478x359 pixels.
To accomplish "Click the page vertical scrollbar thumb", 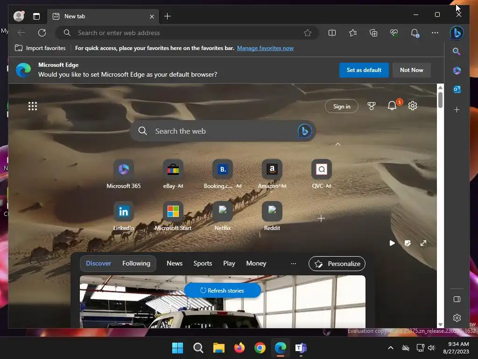I will click(x=440, y=100).
